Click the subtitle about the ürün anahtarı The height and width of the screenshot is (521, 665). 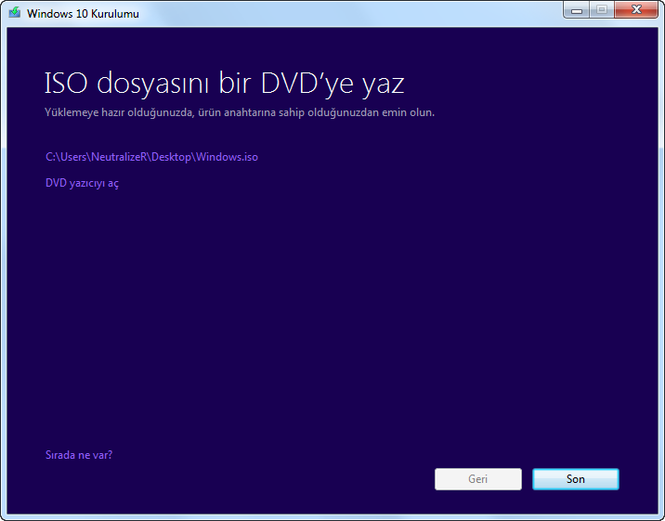click(240, 112)
